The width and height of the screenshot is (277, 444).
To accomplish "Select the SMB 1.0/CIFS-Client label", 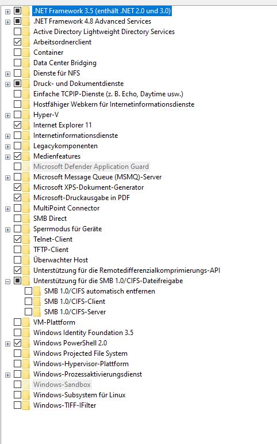I will [x=75, y=301].
